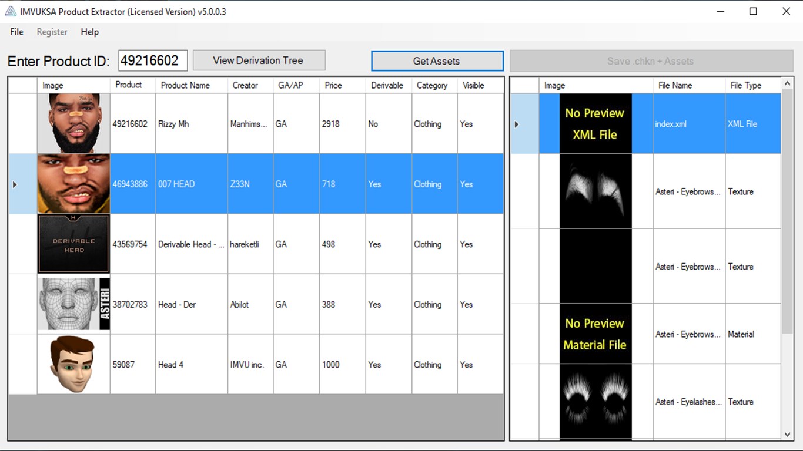Sort by the Visible column header

tap(480, 85)
